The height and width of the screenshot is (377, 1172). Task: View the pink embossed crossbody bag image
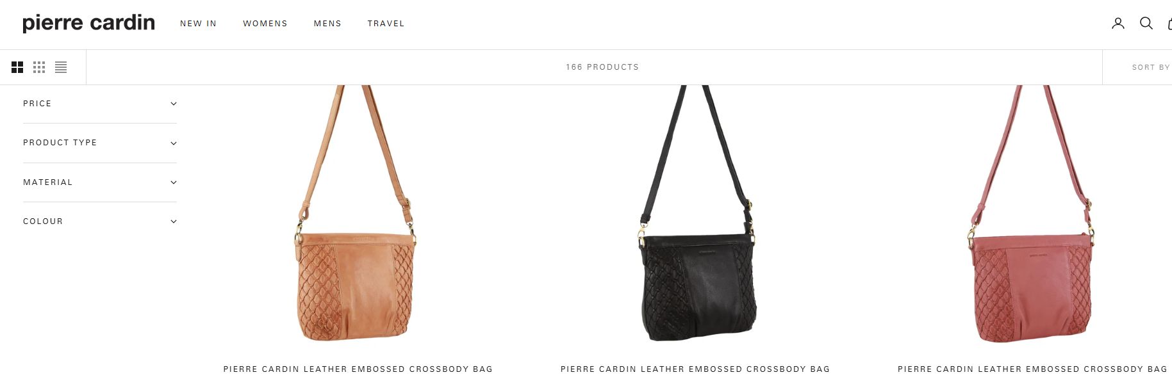click(1032, 214)
